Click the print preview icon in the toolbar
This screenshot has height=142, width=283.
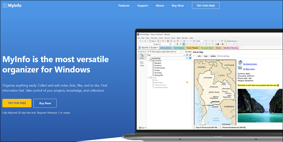click(x=171, y=41)
